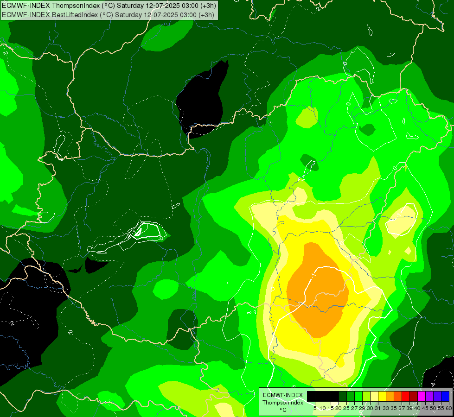
Task: Select the blue legend swatch (55-60)
Action: (x=445, y=396)
